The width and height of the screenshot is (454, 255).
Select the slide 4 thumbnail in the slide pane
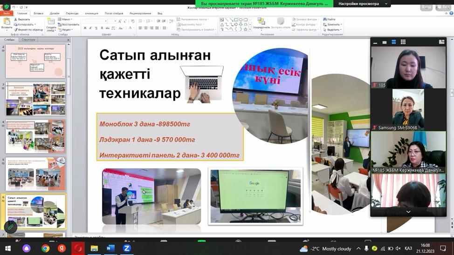(x=35, y=137)
